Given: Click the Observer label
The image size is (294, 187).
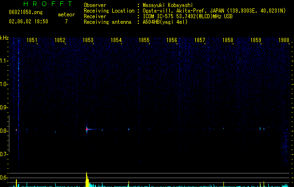Looking at the screenshot, I should coord(95,5).
